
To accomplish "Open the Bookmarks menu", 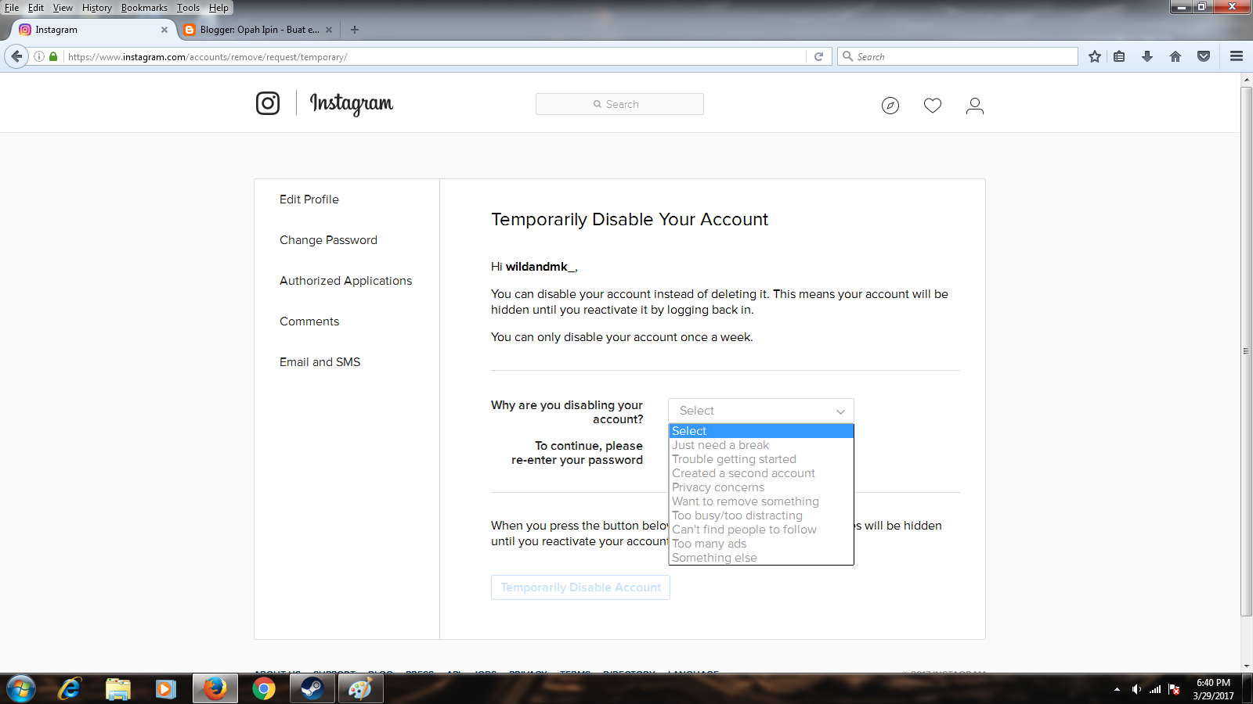I will pos(144,8).
